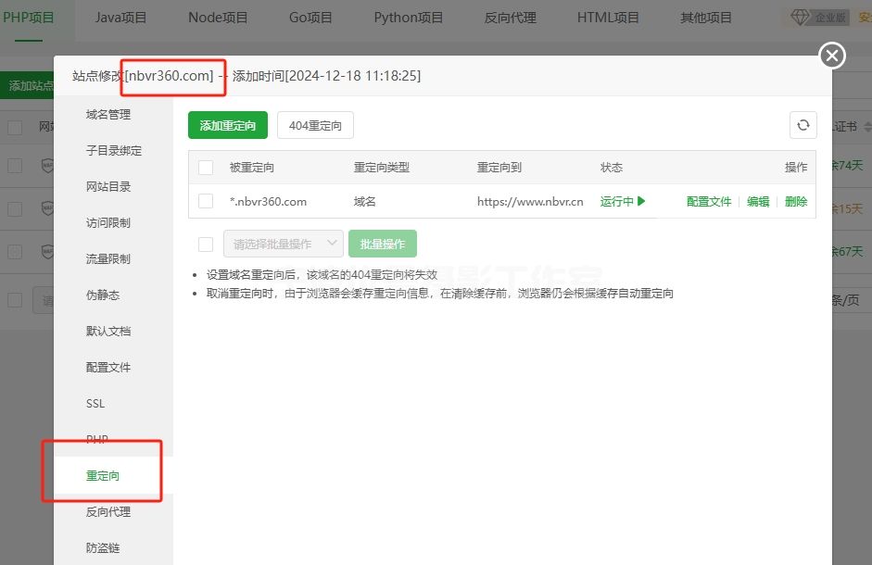Switch to the Python项目 tab
This screenshot has height=565, width=872.
click(409, 18)
